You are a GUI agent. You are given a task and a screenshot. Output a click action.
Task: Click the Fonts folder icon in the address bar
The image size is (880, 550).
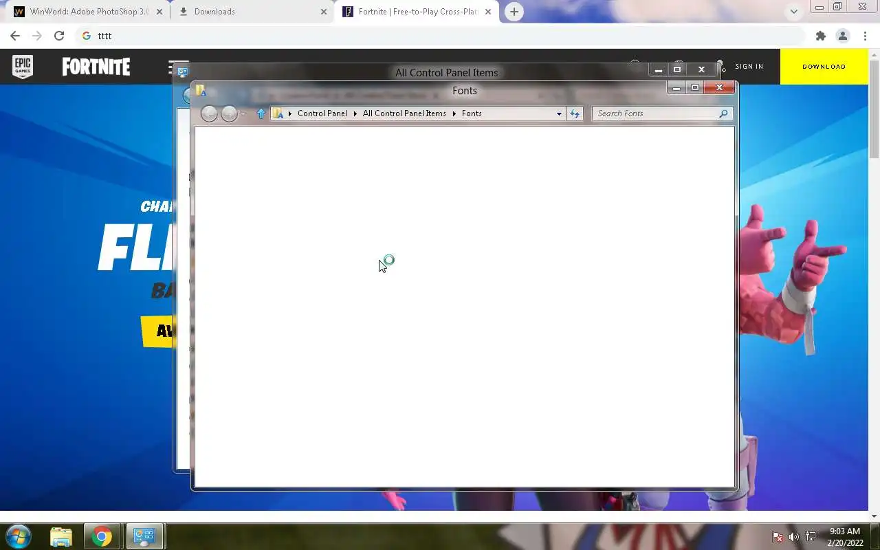coord(278,113)
